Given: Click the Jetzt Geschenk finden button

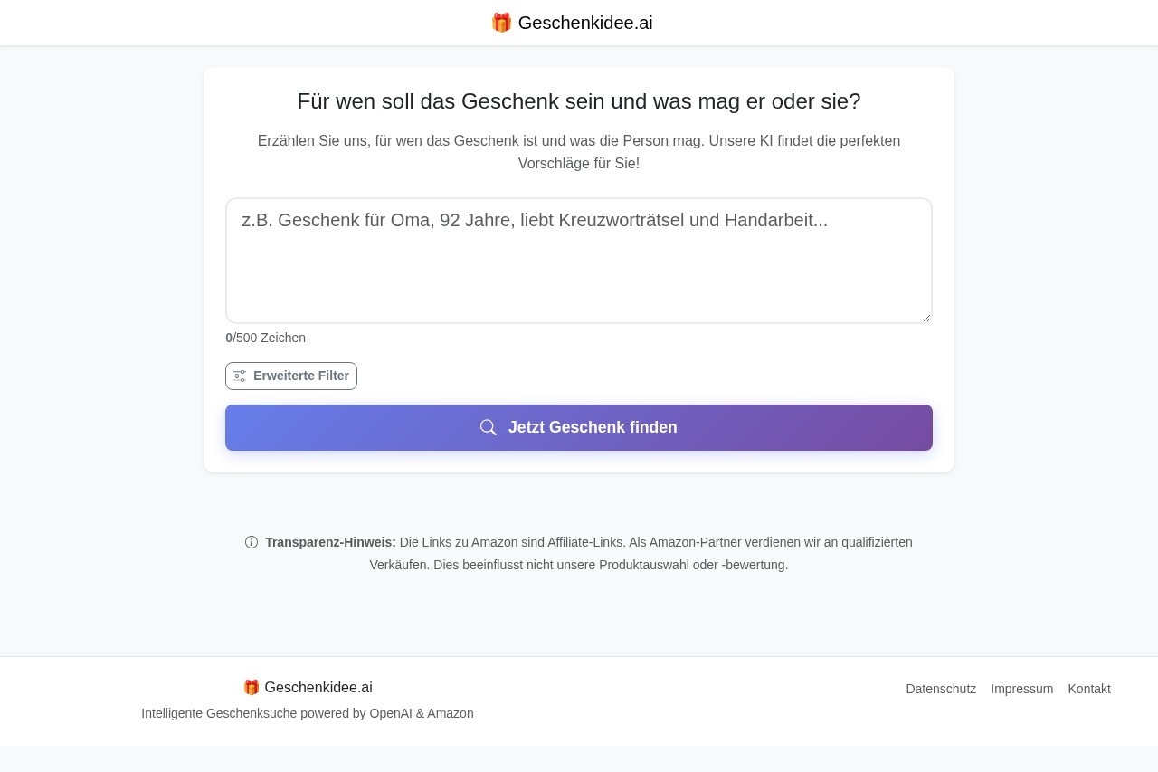Looking at the screenshot, I should [x=579, y=427].
